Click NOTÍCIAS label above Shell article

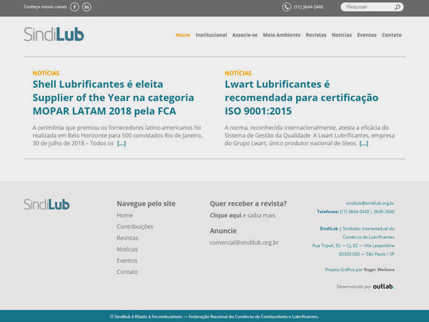(x=46, y=73)
